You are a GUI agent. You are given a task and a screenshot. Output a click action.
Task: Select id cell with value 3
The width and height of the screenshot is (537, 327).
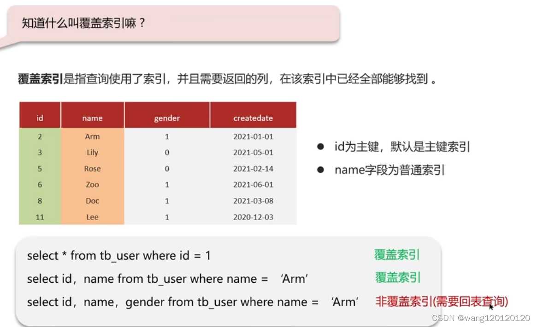tap(40, 152)
